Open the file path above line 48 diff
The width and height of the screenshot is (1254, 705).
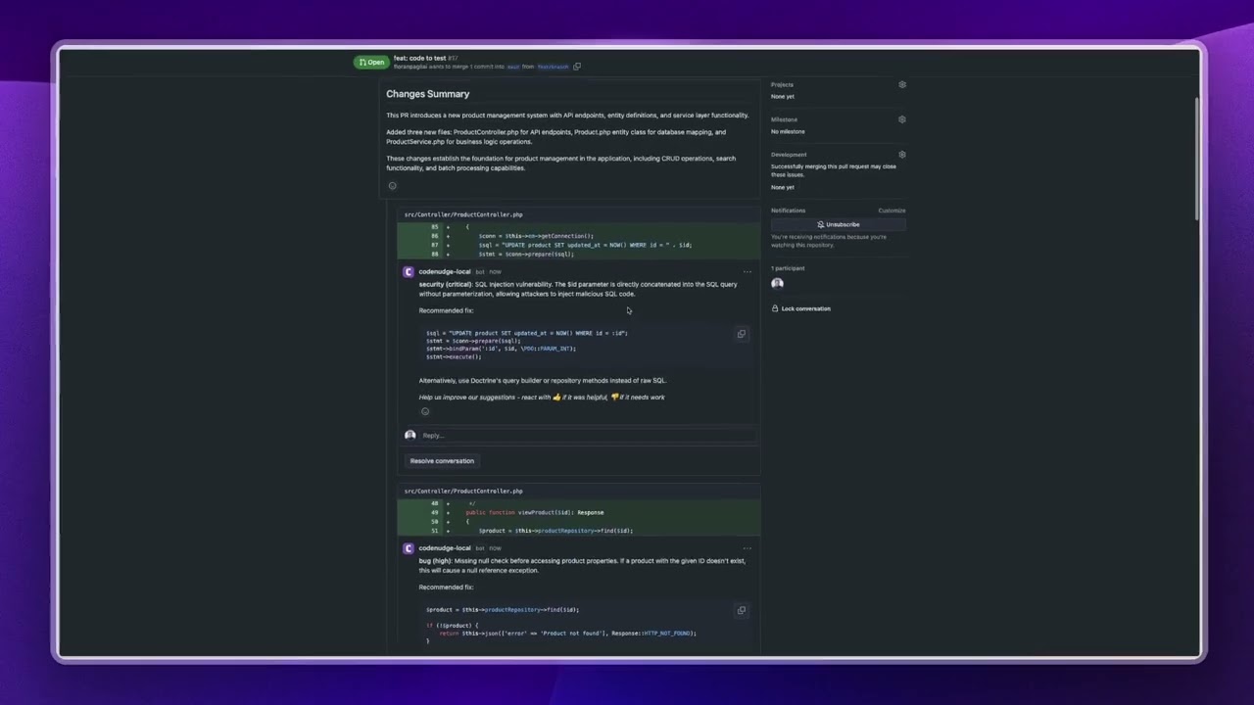click(x=463, y=491)
